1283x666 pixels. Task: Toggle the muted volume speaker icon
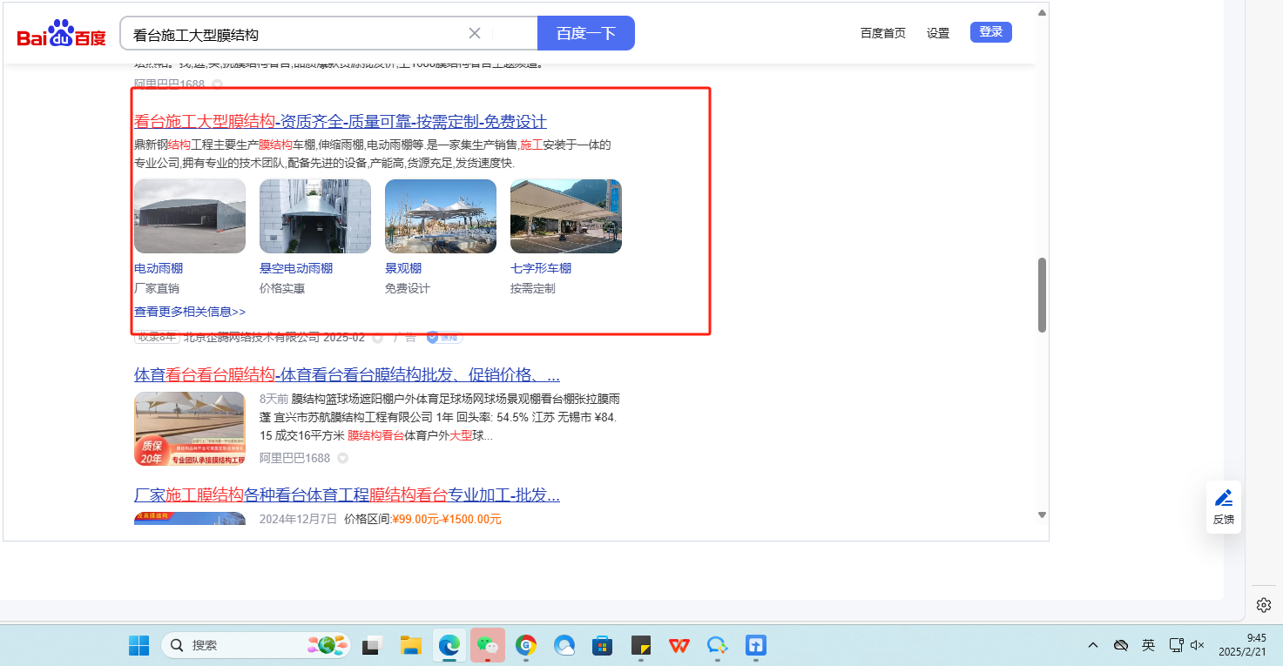pos(1198,645)
